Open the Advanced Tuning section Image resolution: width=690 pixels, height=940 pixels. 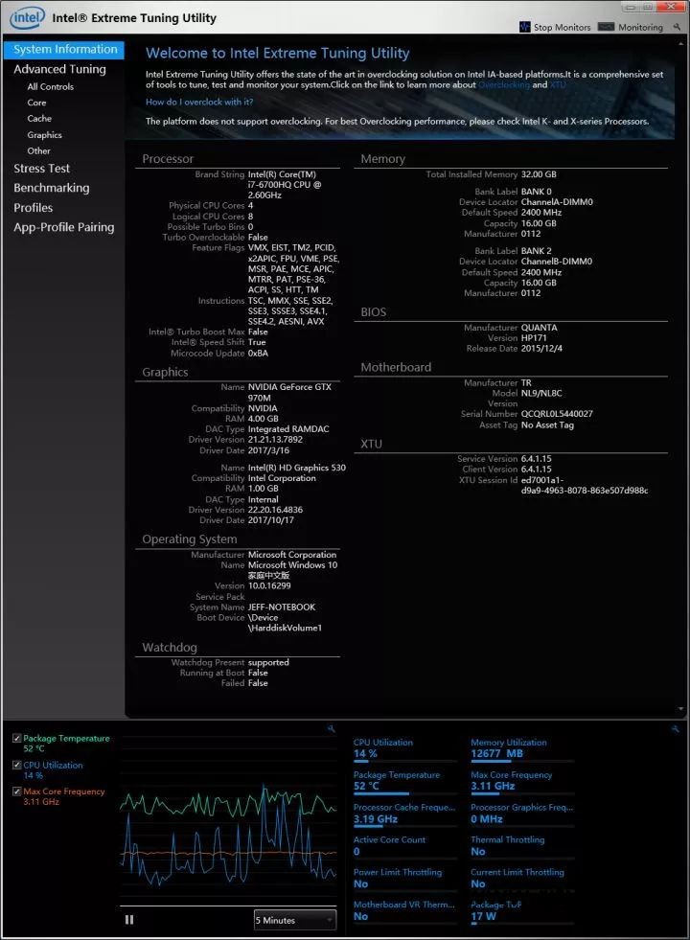tap(60, 69)
